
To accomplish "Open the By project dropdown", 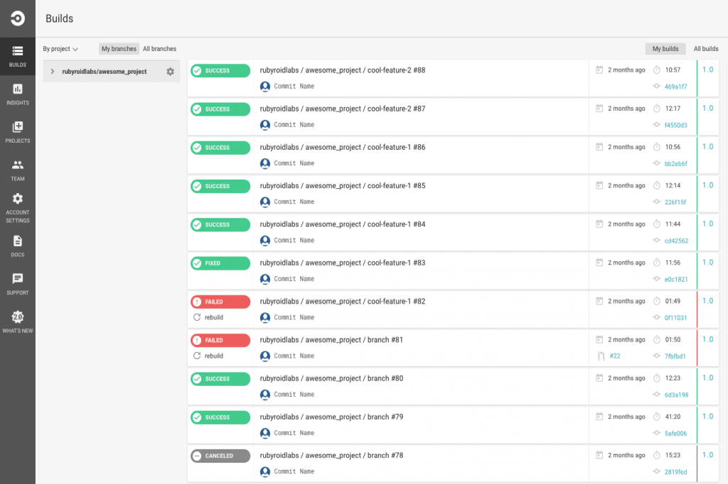I will click(x=60, y=49).
